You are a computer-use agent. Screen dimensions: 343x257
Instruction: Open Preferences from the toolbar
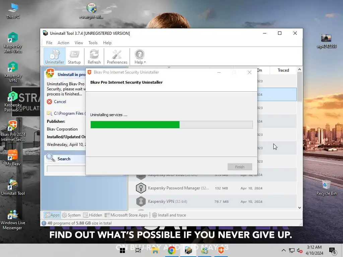pyautogui.click(x=117, y=57)
